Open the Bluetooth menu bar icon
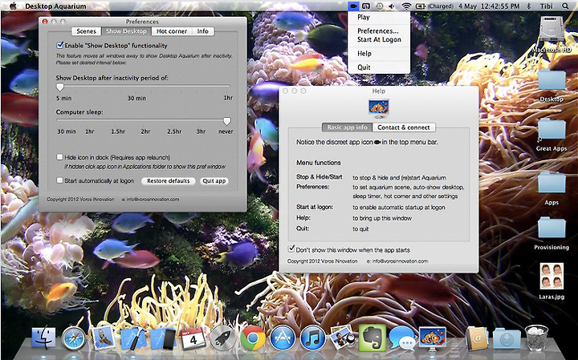 pos(528,6)
